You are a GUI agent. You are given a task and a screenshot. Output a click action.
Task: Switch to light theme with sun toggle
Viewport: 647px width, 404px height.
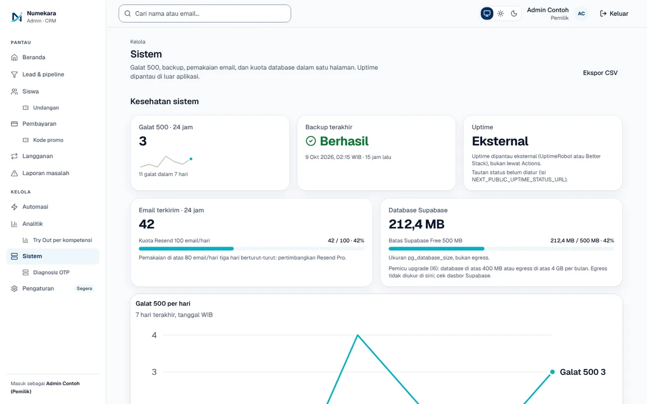500,13
